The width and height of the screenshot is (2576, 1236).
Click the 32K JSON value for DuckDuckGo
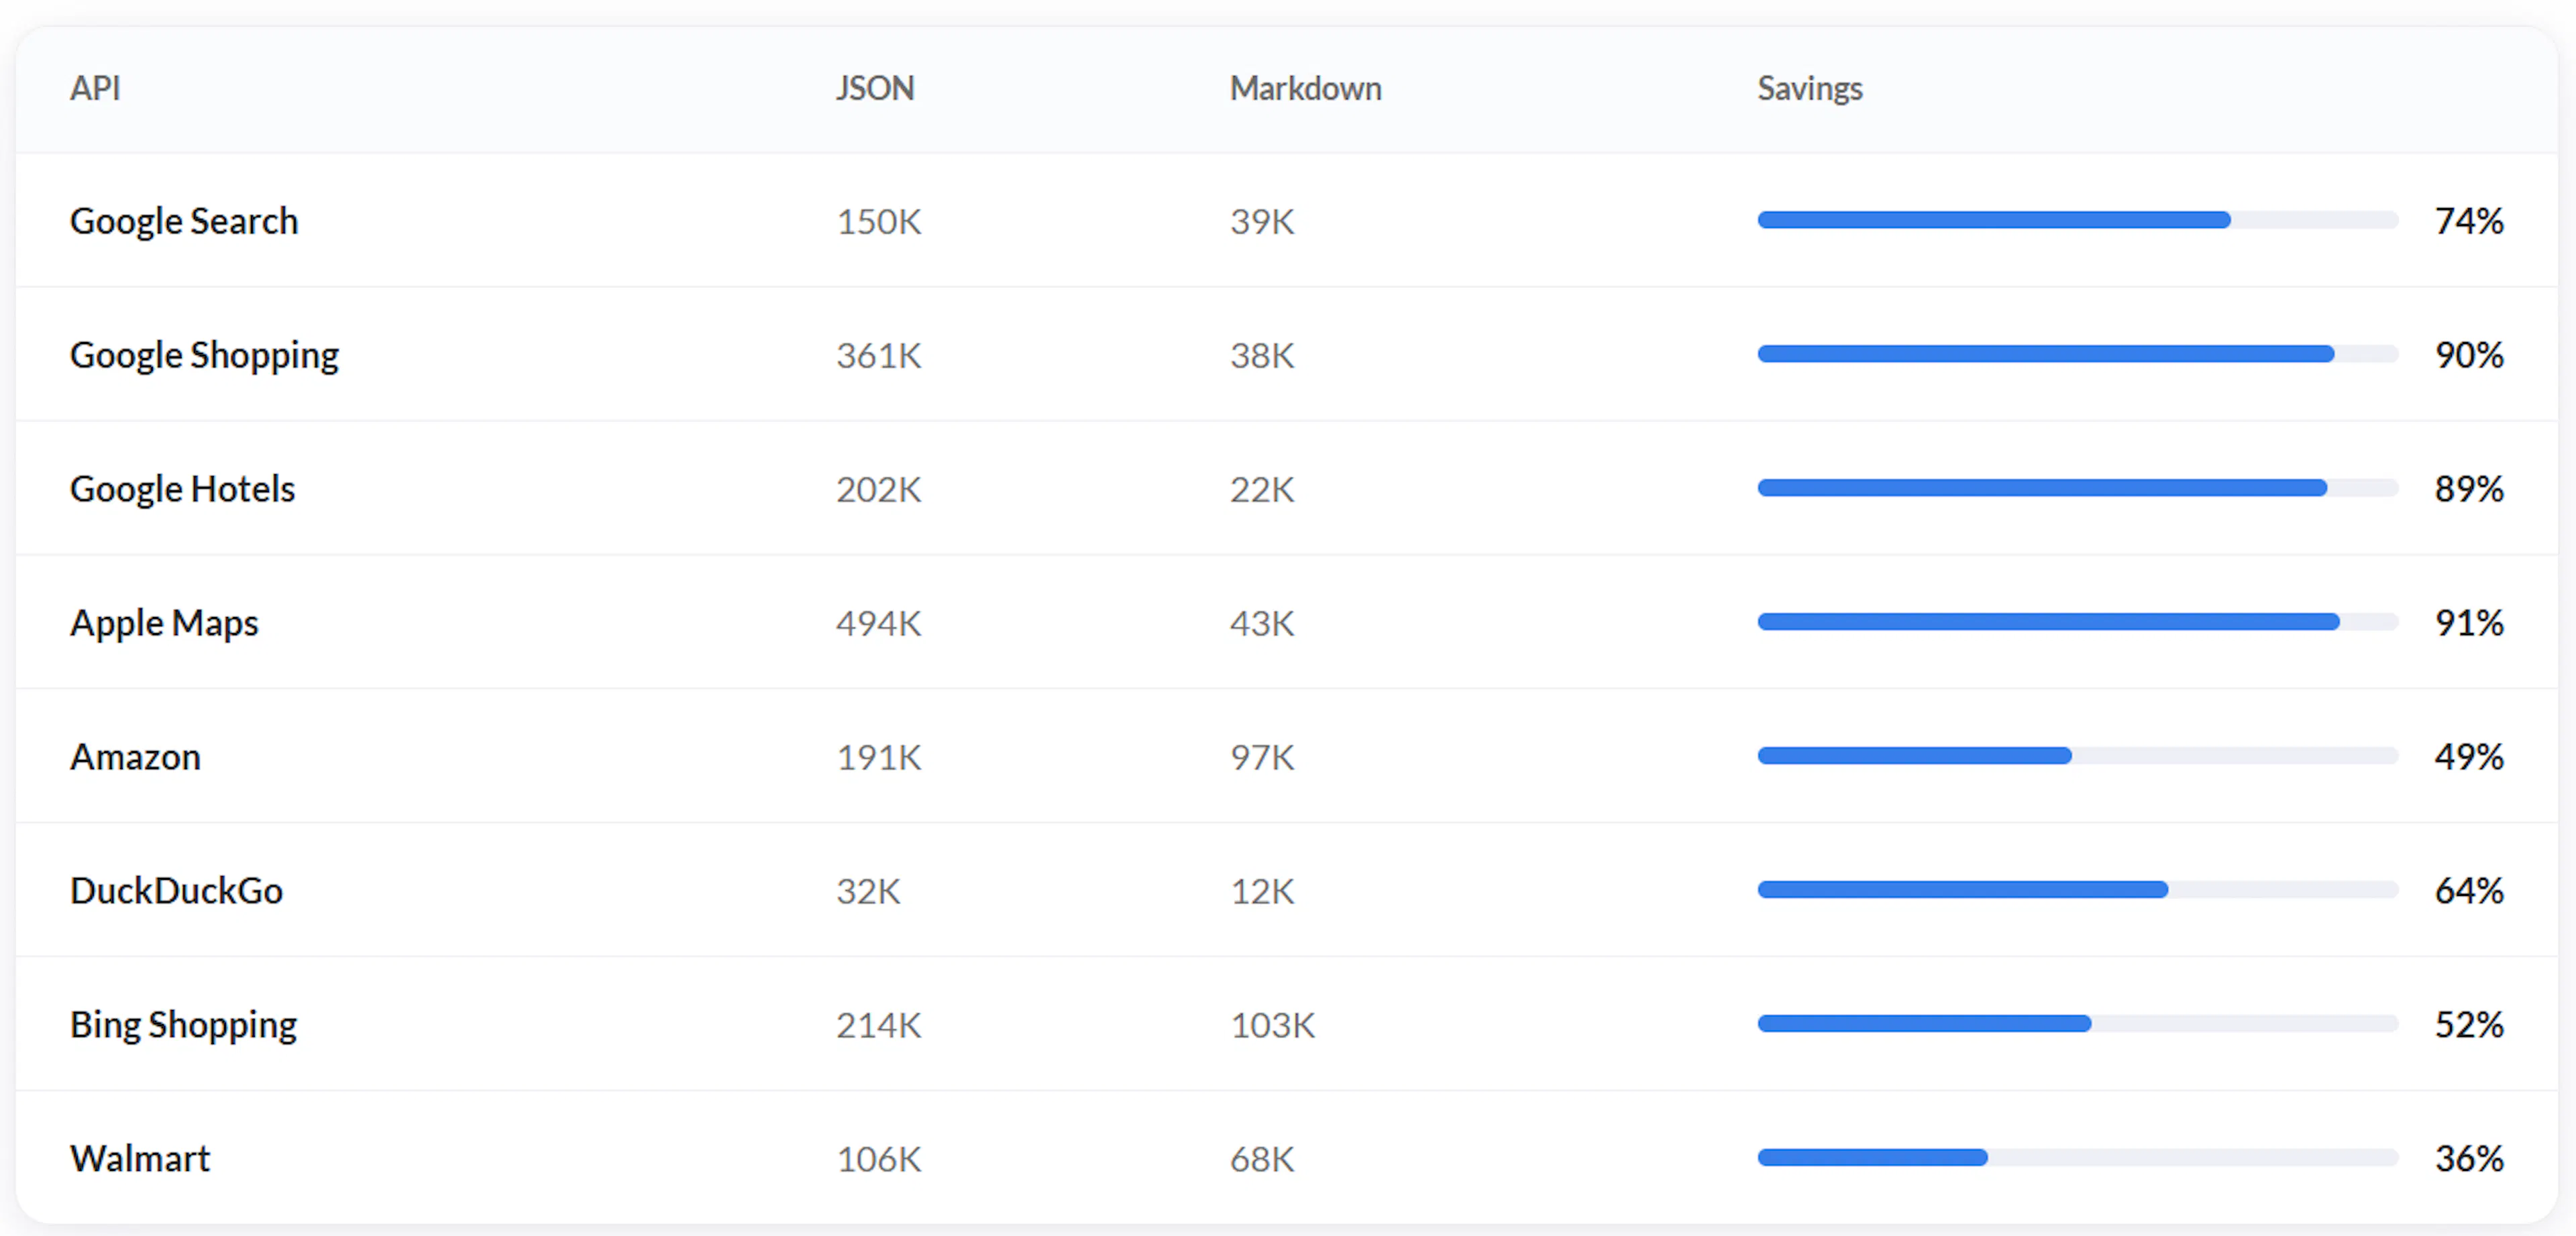868,891
